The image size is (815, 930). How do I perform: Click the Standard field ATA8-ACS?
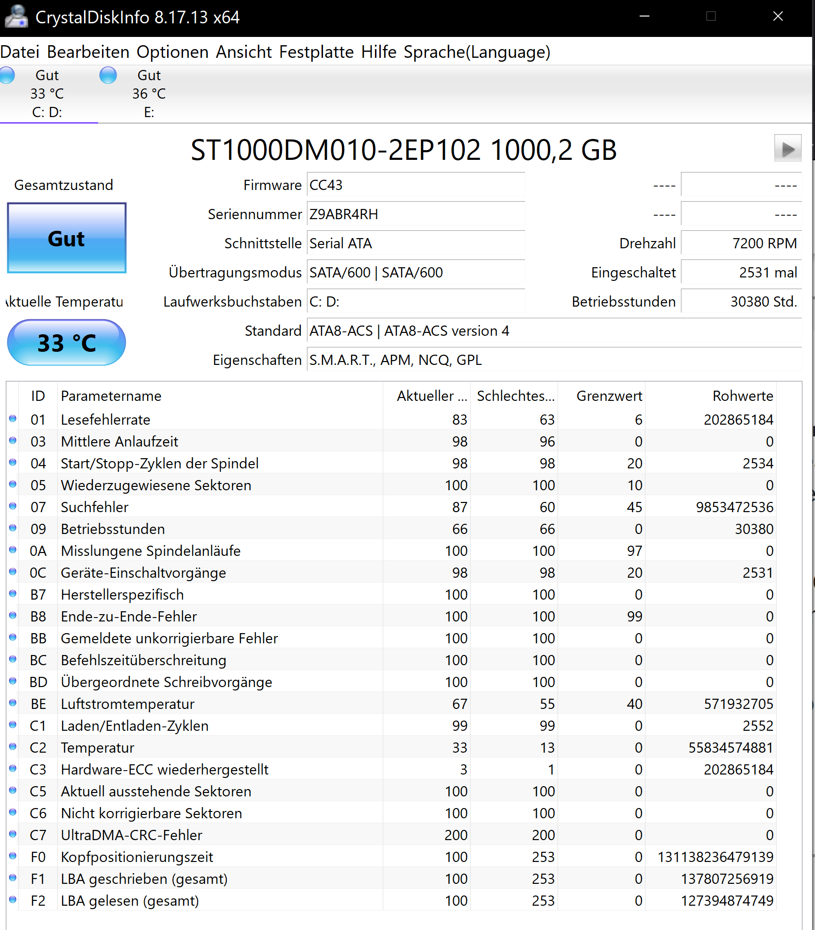(554, 330)
